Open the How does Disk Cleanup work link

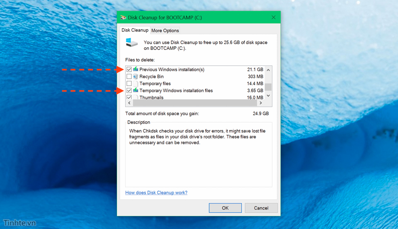click(156, 192)
